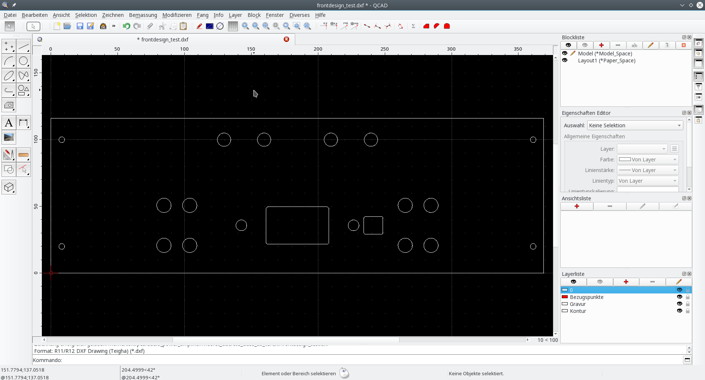Viewport: 705px width, 380px height.
Task: Select the Spline tool
Action: click(23, 76)
